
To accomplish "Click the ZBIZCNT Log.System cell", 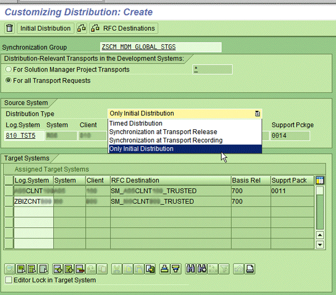I will pos(34,202).
